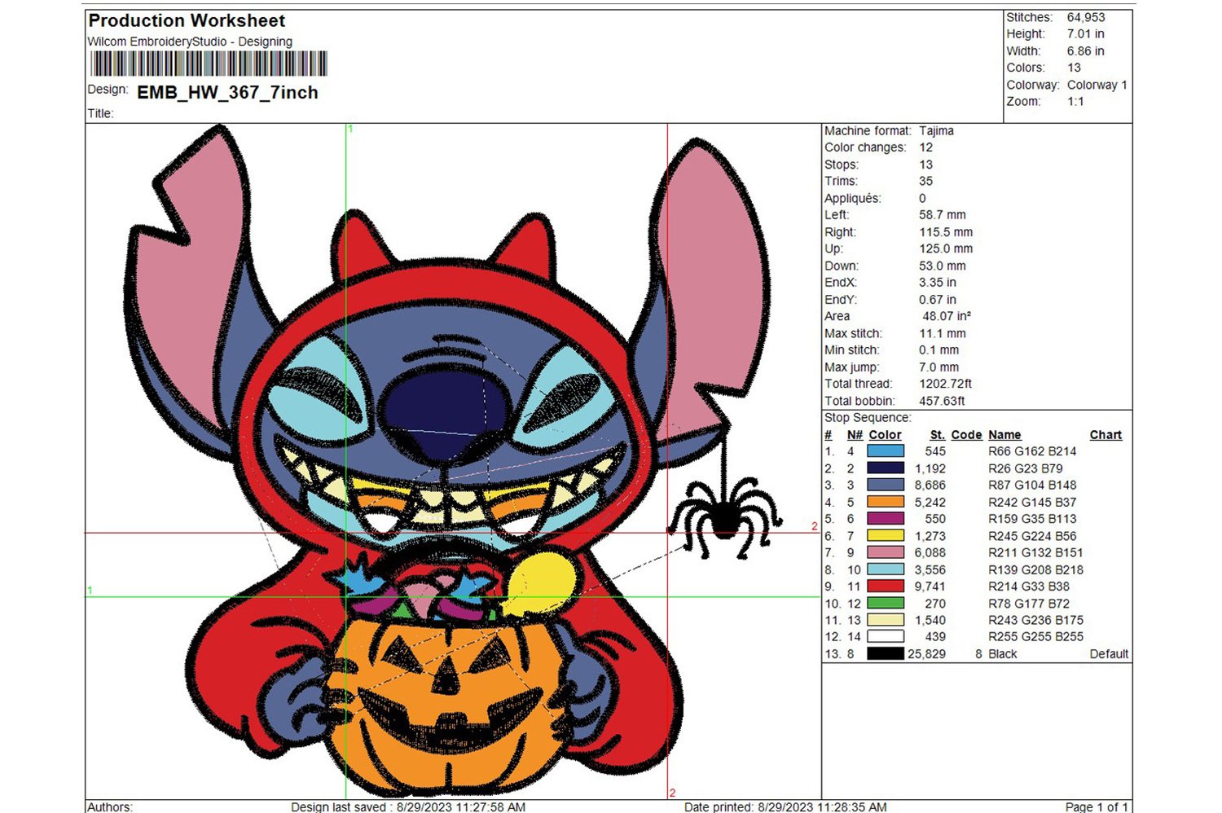
Task: Click the "St." column header
Action: [938, 435]
